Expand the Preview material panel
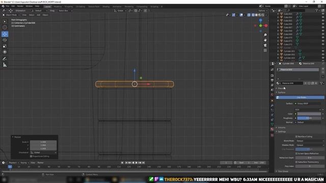Screen dimensions: 326x183 (x=281, y=88)
